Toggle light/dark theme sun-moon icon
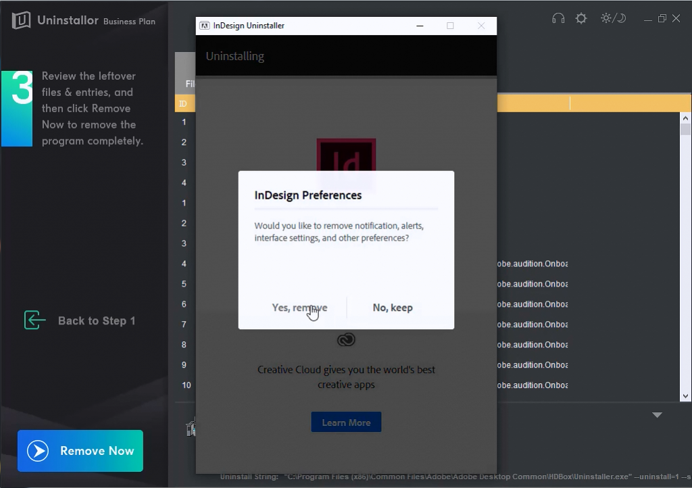This screenshot has height=488, width=692. [x=613, y=18]
